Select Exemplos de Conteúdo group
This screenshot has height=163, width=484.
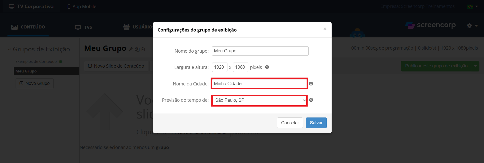pyautogui.click(x=36, y=62)
